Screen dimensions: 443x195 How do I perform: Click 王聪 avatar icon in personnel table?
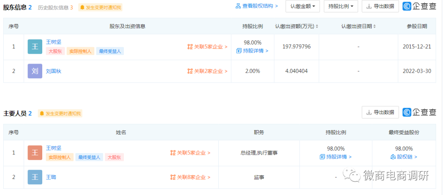tap(35, 177)
